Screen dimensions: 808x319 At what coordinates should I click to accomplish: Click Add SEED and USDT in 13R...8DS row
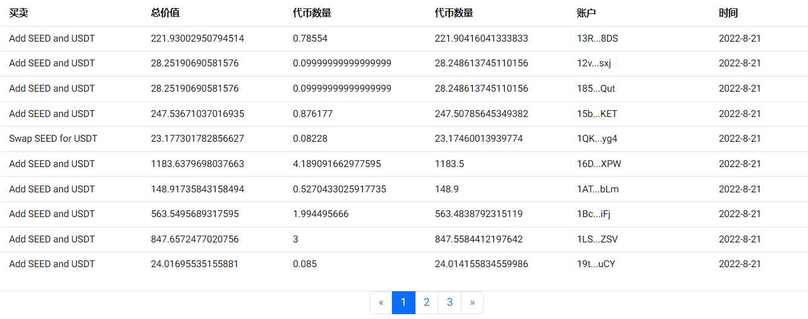tap(52, 39)
